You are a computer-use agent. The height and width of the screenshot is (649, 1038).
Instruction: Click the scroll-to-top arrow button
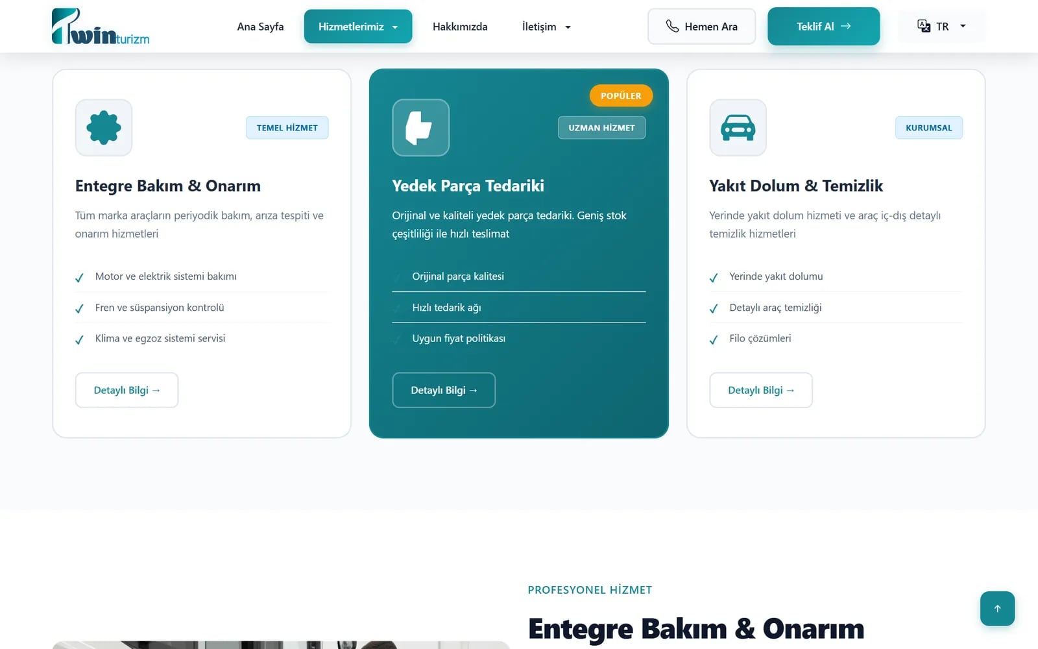[998, 609]
